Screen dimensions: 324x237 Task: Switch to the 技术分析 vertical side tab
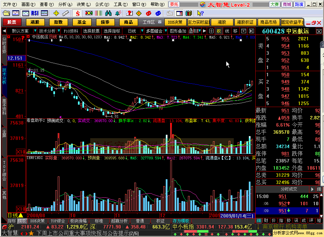pyautogui.click(x=4, y=76)
